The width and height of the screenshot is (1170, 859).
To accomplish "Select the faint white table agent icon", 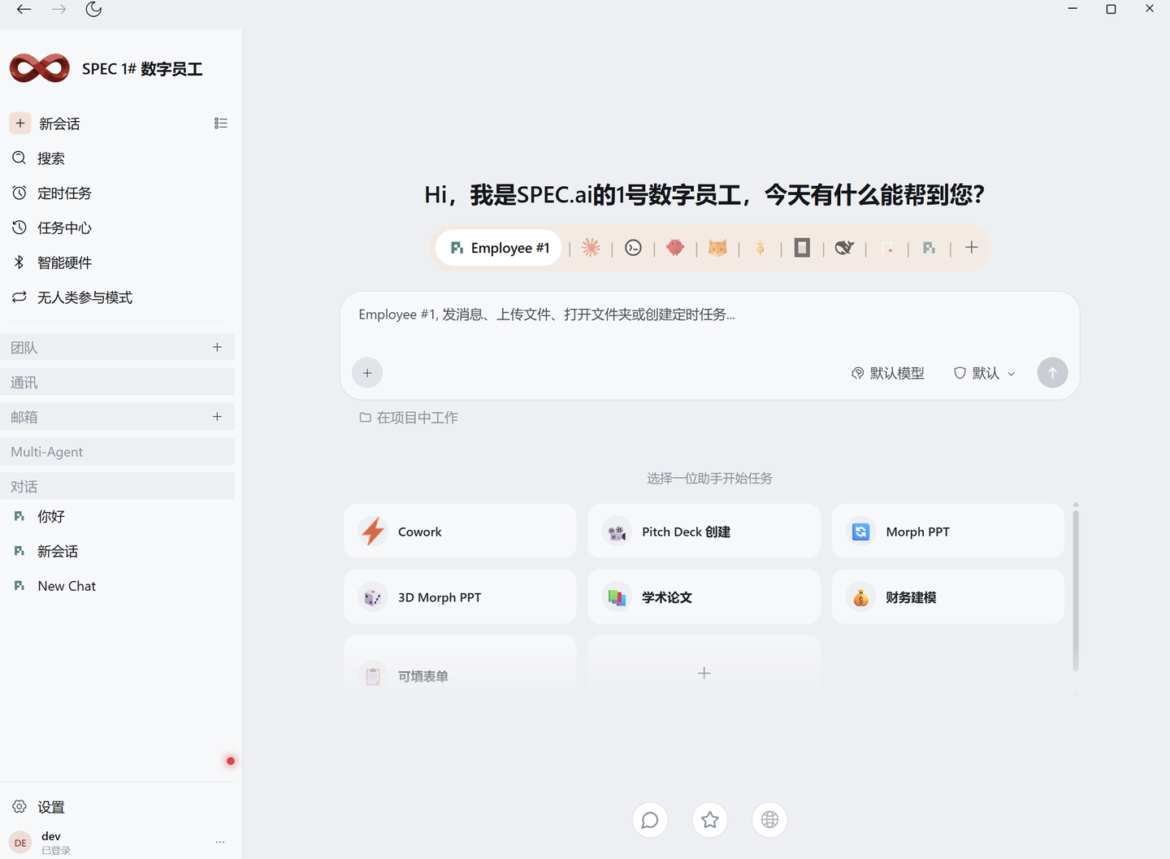I will (887, 248).
